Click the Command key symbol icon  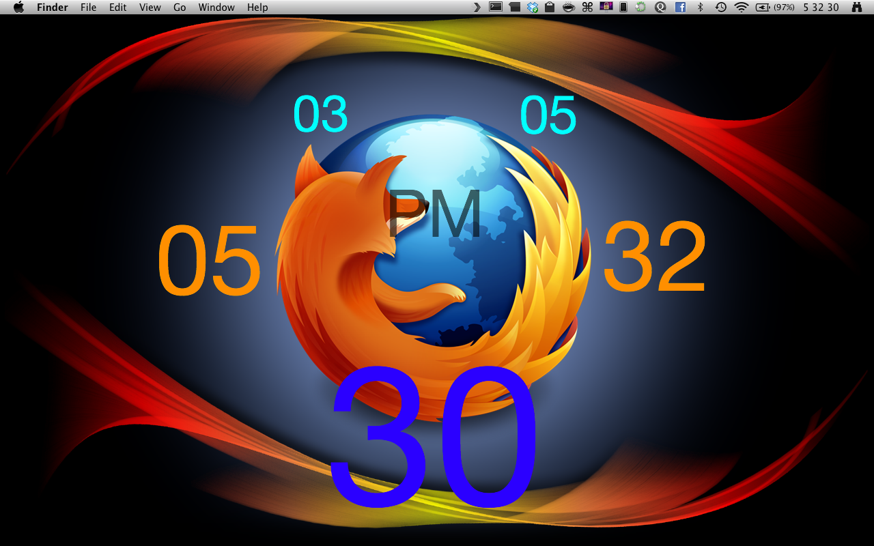coord(587,8)
